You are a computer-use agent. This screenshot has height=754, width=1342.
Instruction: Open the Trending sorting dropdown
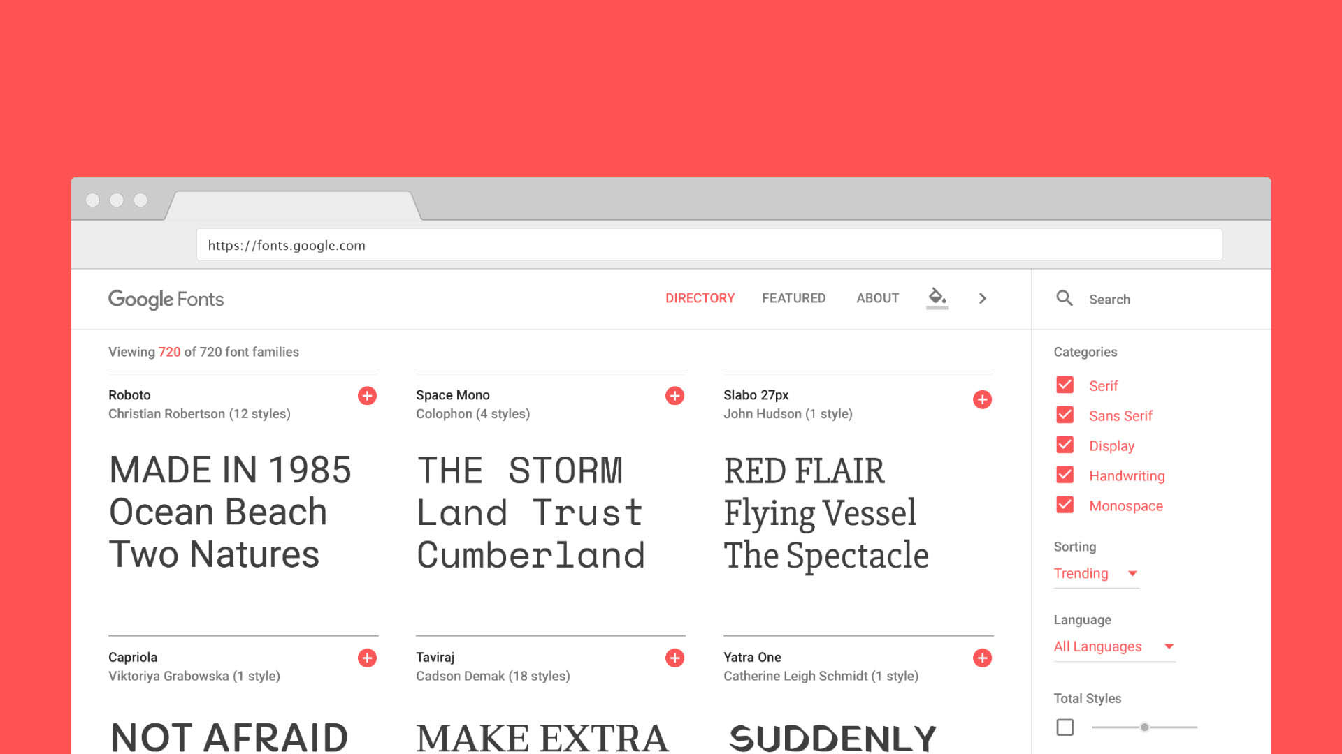1096,574
